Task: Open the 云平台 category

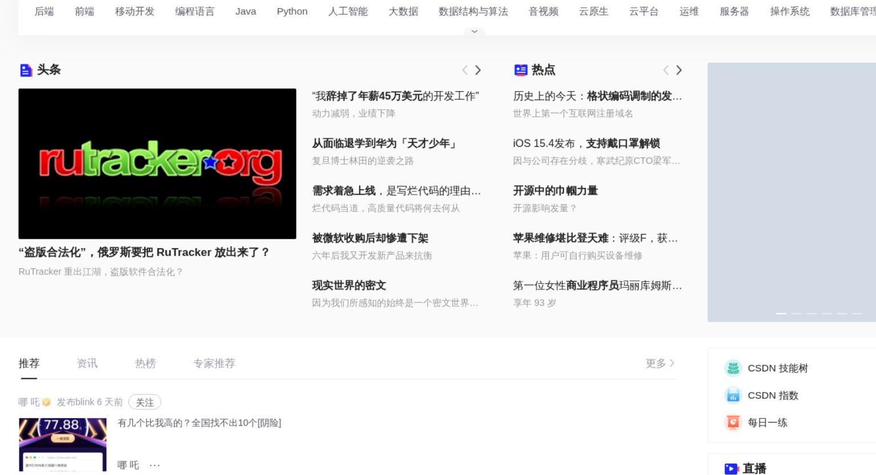Action: click(x=644, y=11)
